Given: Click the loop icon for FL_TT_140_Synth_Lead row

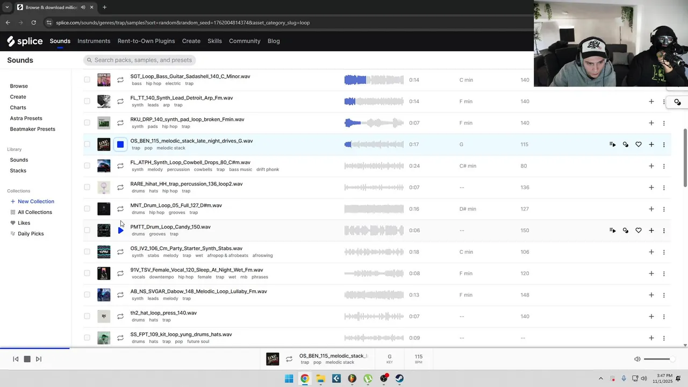Looking at the screenshot, I should pyautogui.click(x=120, y=101).
